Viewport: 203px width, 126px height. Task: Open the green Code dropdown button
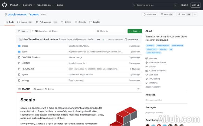tap(135, 31)
